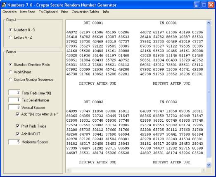Click the Vertical Spaces input field
Viewport: 216px width, 177px height.
pos(14,107)
